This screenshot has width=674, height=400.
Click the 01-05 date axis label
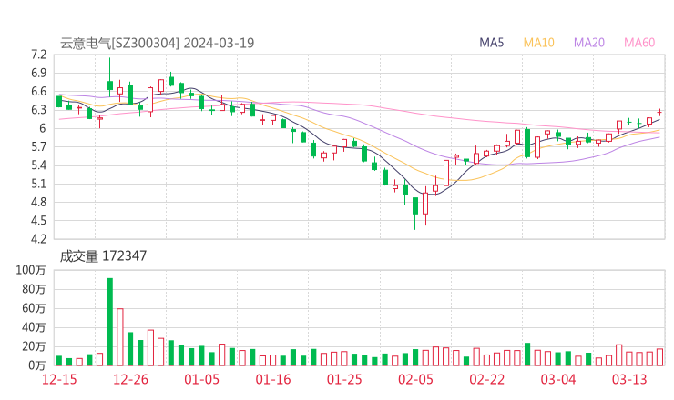click(201, 379)
